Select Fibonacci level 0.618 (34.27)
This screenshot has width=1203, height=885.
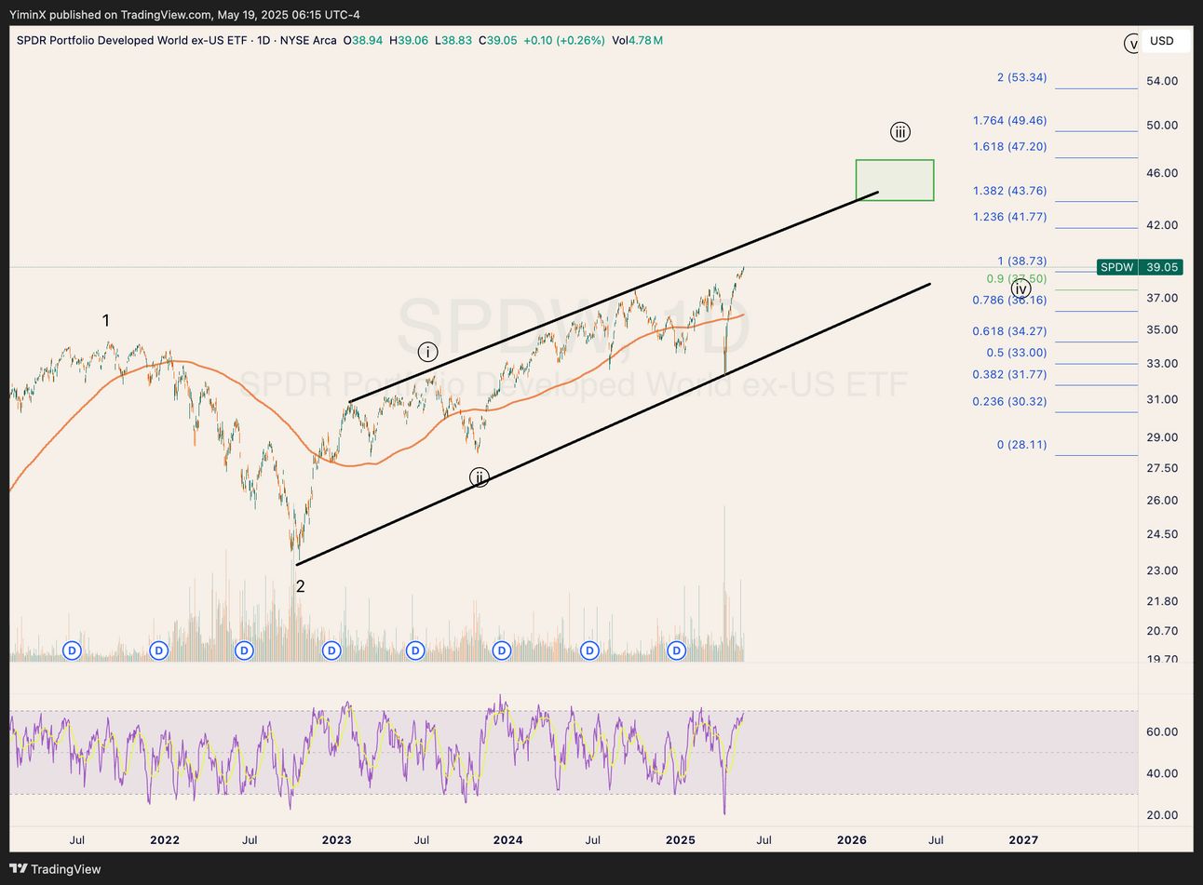pos(1009,331)
